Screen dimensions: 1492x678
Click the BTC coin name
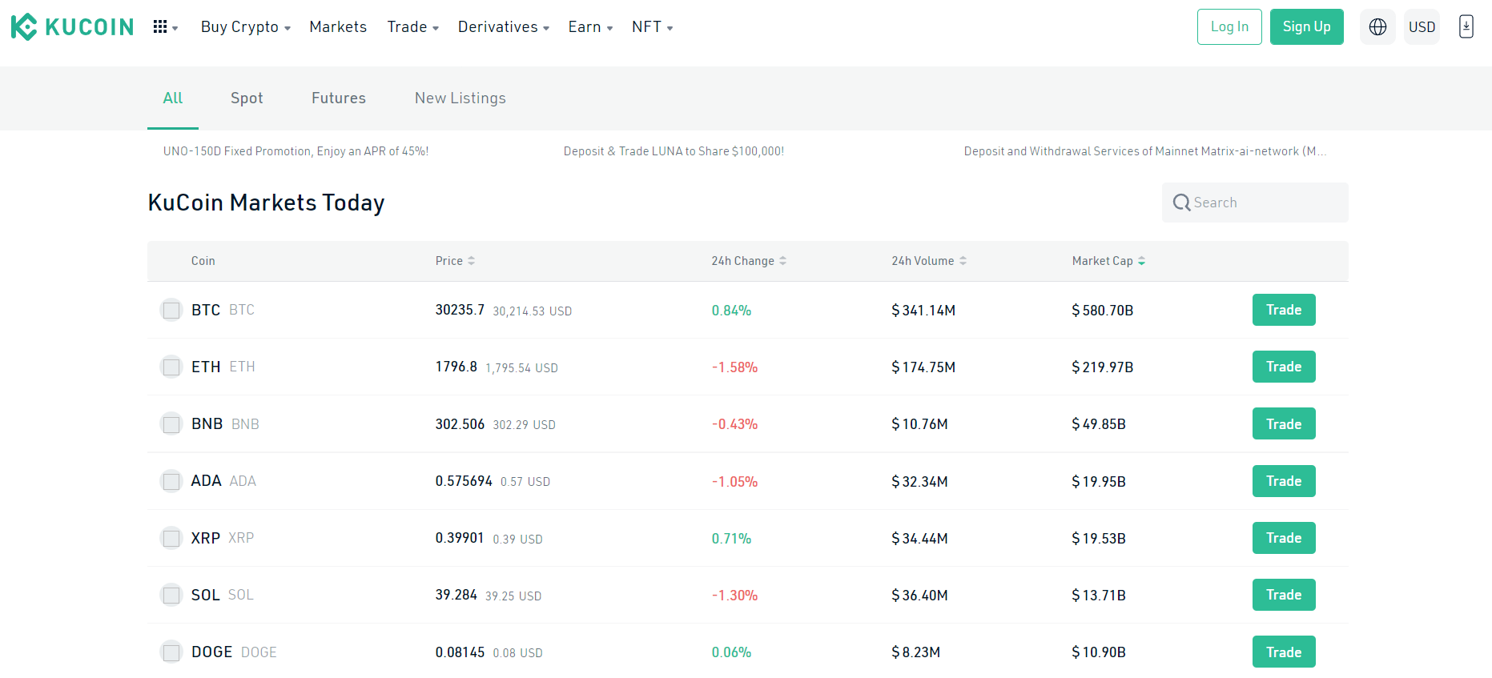click(206, 310)
